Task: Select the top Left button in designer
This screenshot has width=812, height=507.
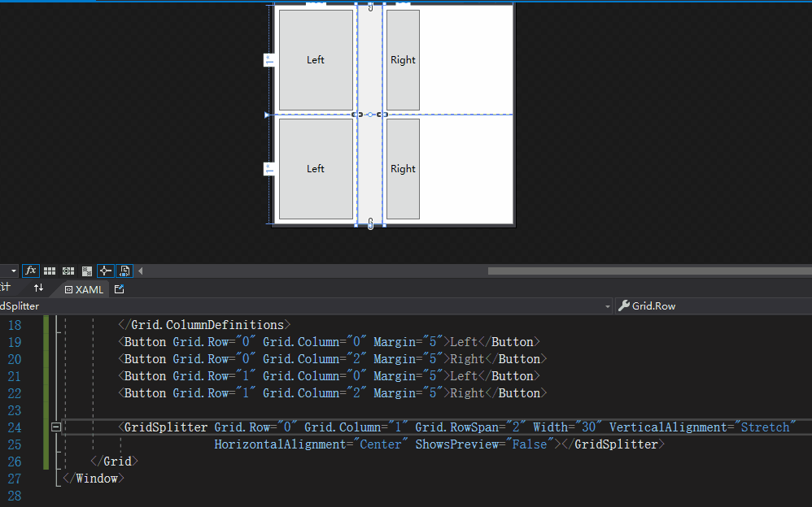Action: click(316, 60)
